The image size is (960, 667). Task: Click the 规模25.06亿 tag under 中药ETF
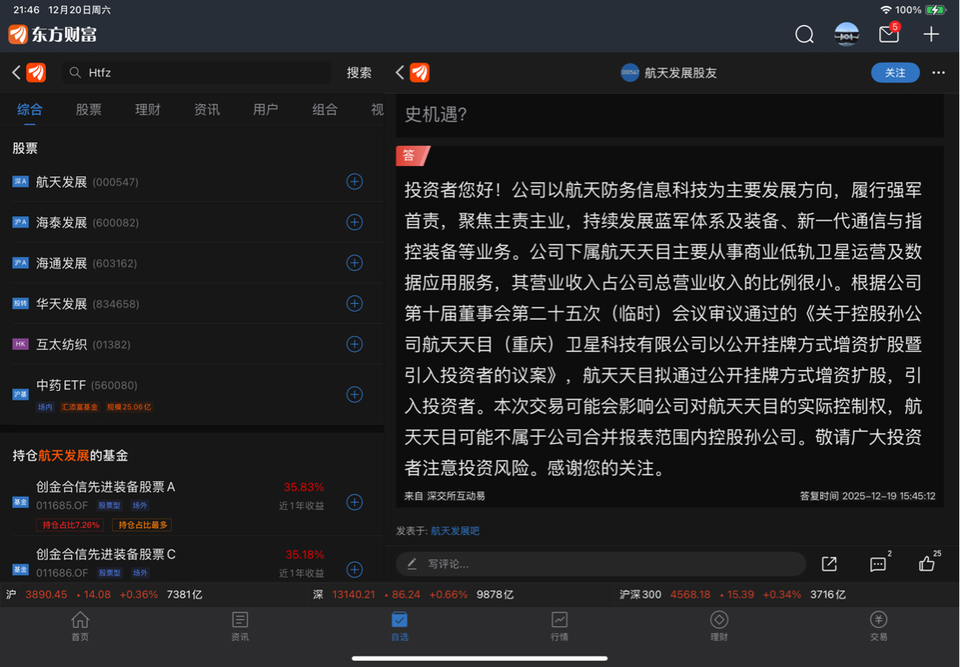click(x=128, y=406)
